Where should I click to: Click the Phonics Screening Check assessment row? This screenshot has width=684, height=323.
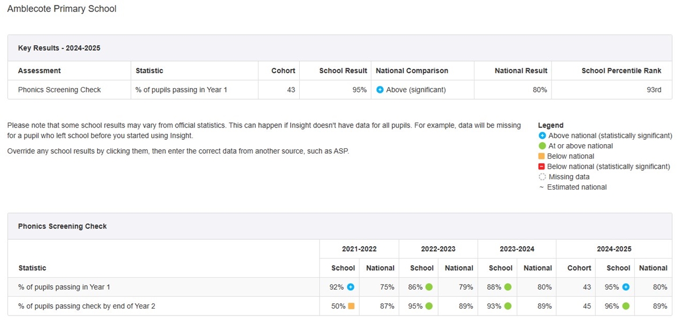point(59,90)
